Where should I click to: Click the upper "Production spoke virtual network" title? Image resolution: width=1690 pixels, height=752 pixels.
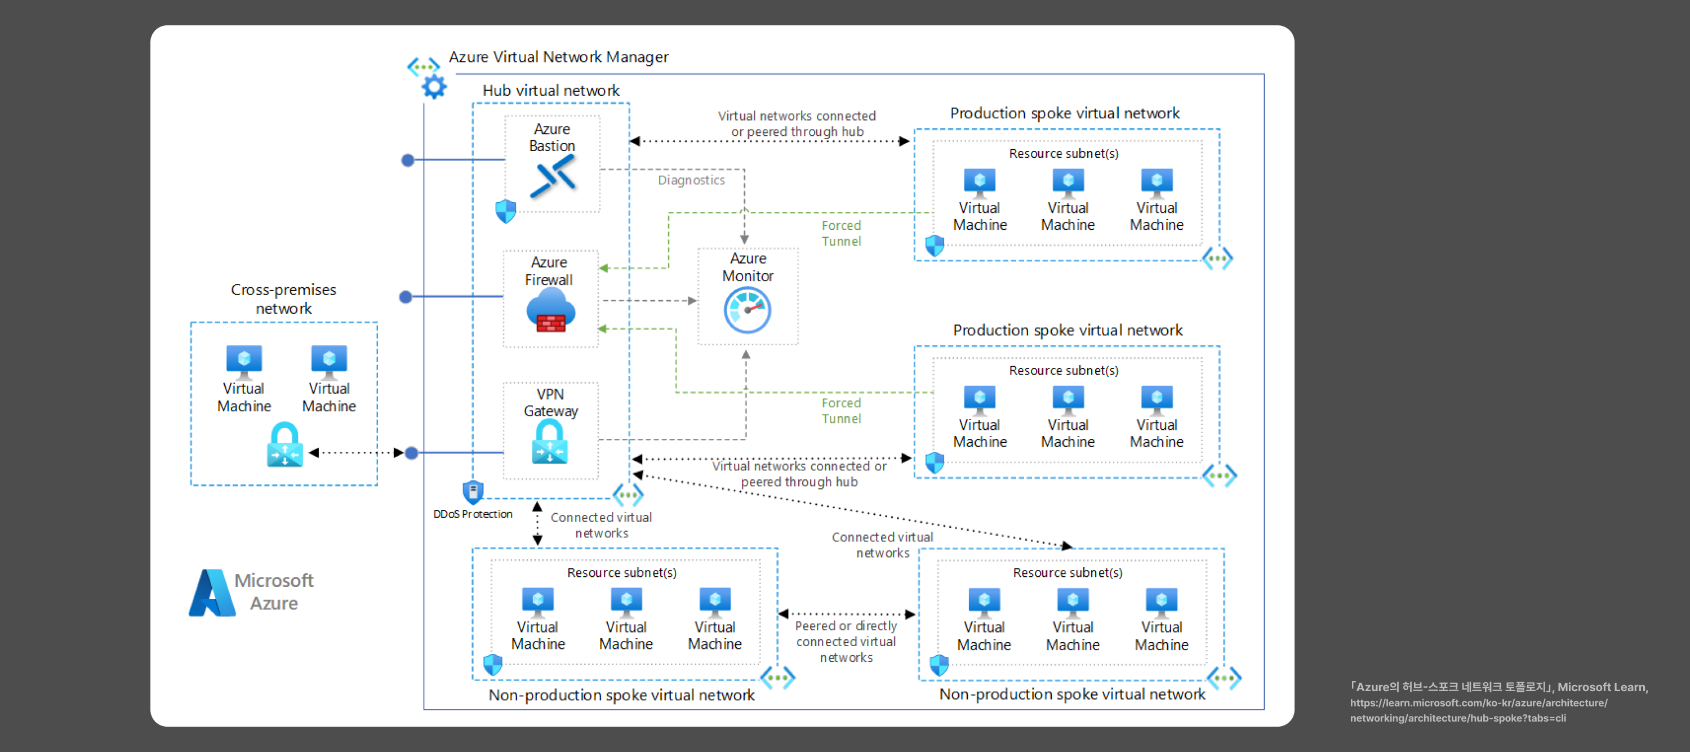pyautogui.click(x=1065, y=114)
